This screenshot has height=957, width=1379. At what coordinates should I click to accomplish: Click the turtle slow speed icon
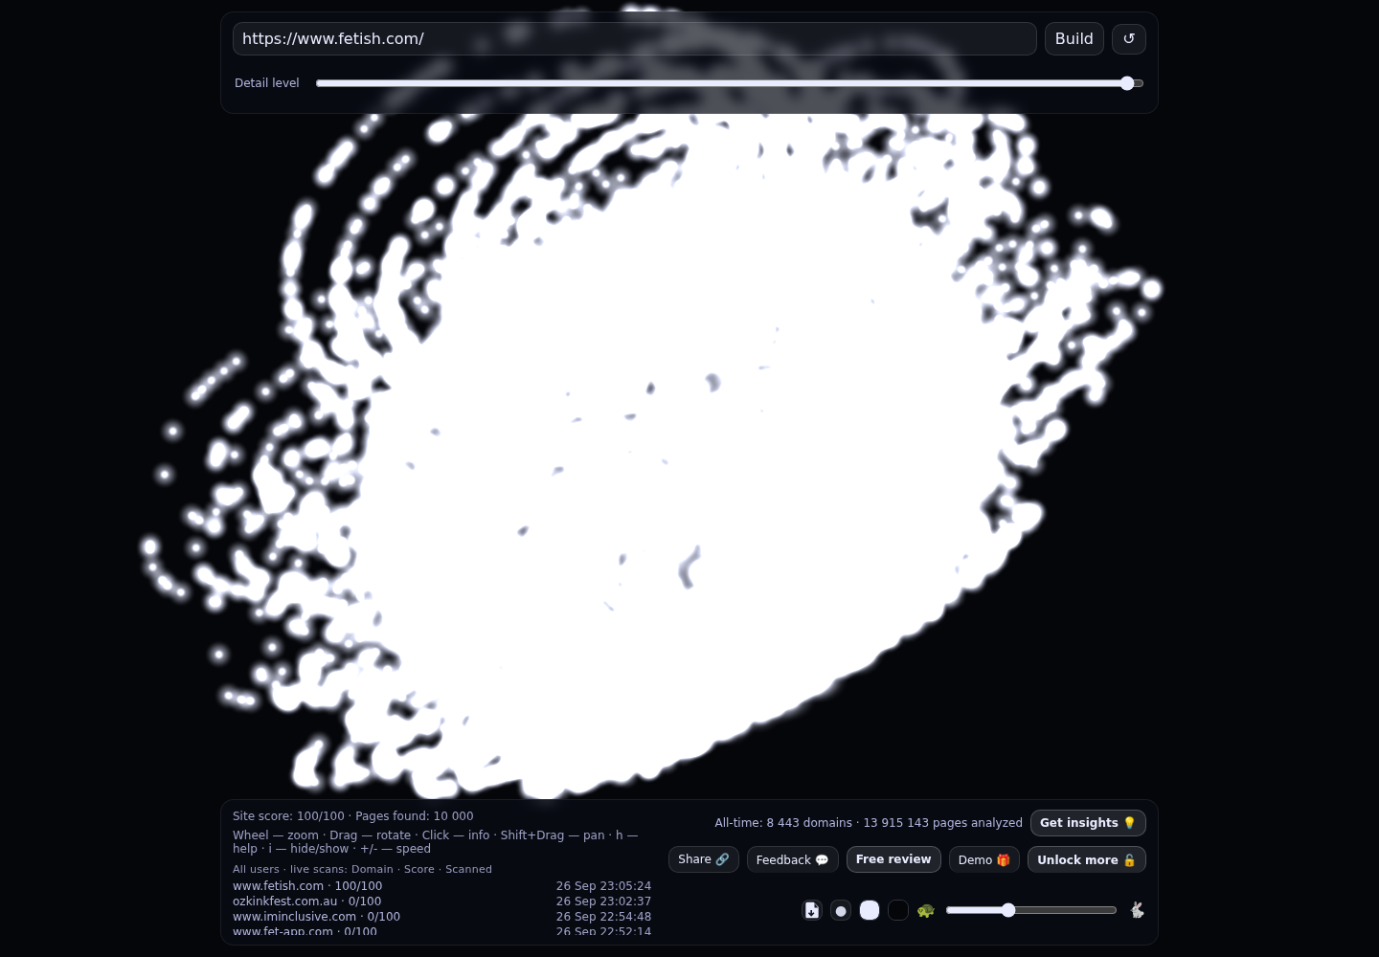(x=925, y=910)
